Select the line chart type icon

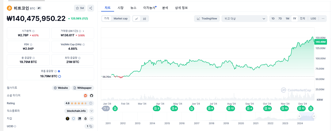(136, 19)
